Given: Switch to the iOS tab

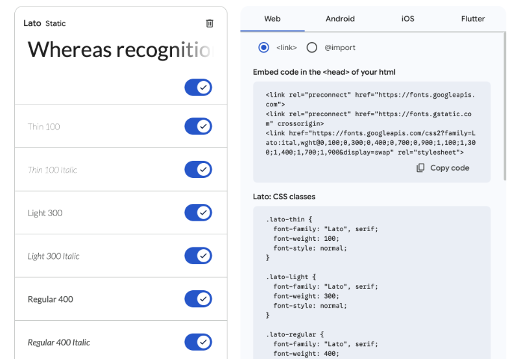Looking at the screenshot, I should pyautogui.click(x=408, y=19).
